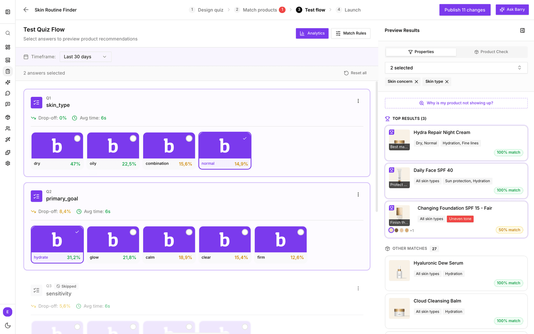Viewport: 534px width, 334px height.
Task: Toggle the left sidebar panel icon
Action: pos(8,12)
